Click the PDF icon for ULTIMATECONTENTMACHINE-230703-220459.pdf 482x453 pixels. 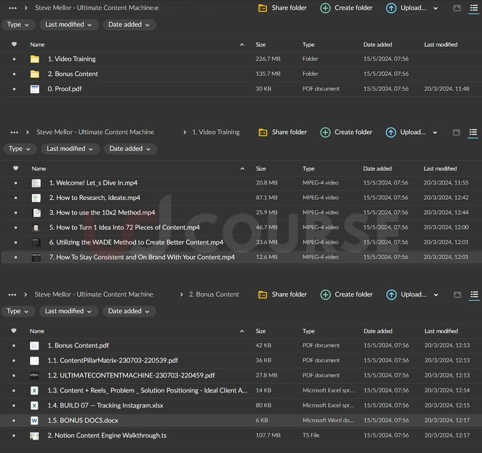coord(34,375)
